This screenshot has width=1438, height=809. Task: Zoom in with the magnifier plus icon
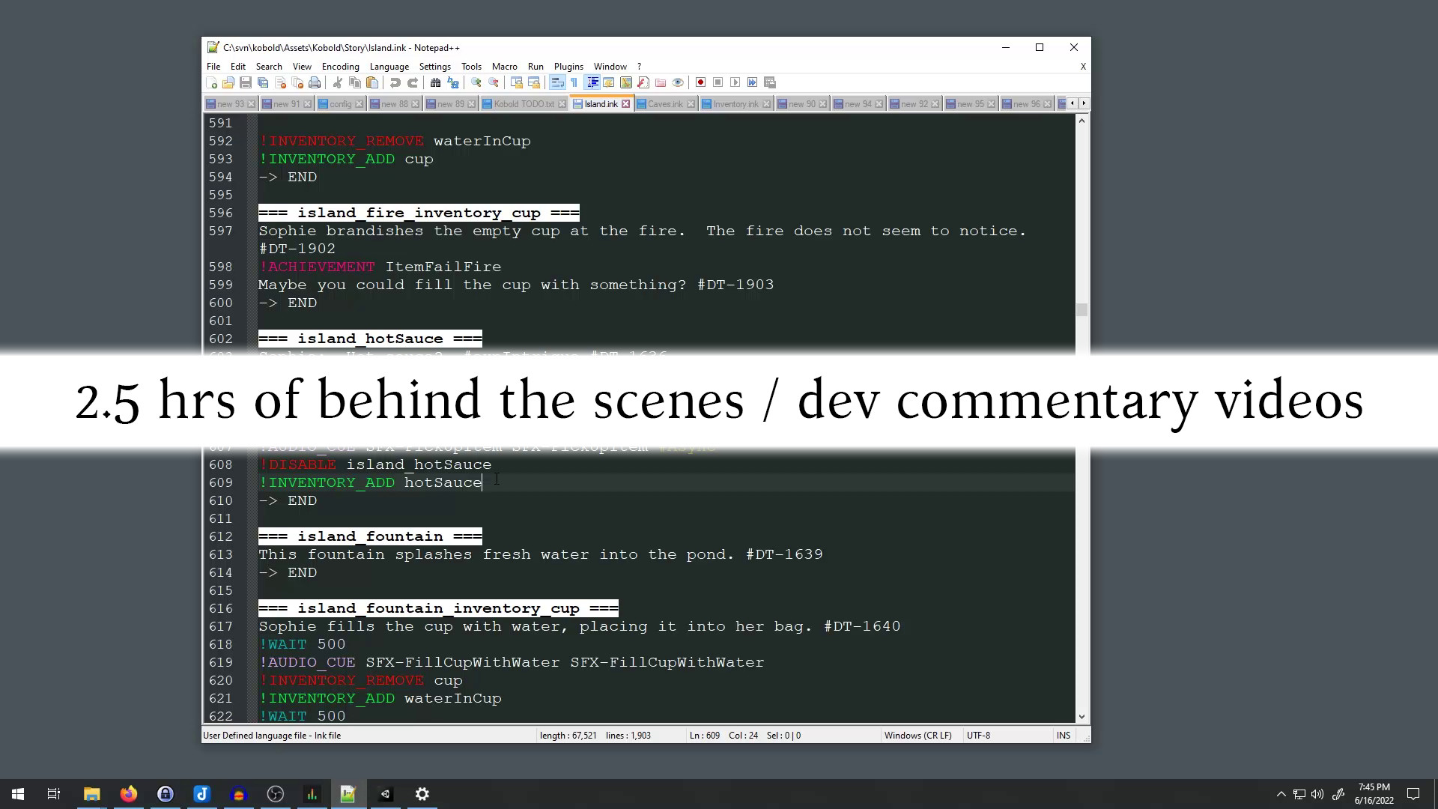point(477,82)
